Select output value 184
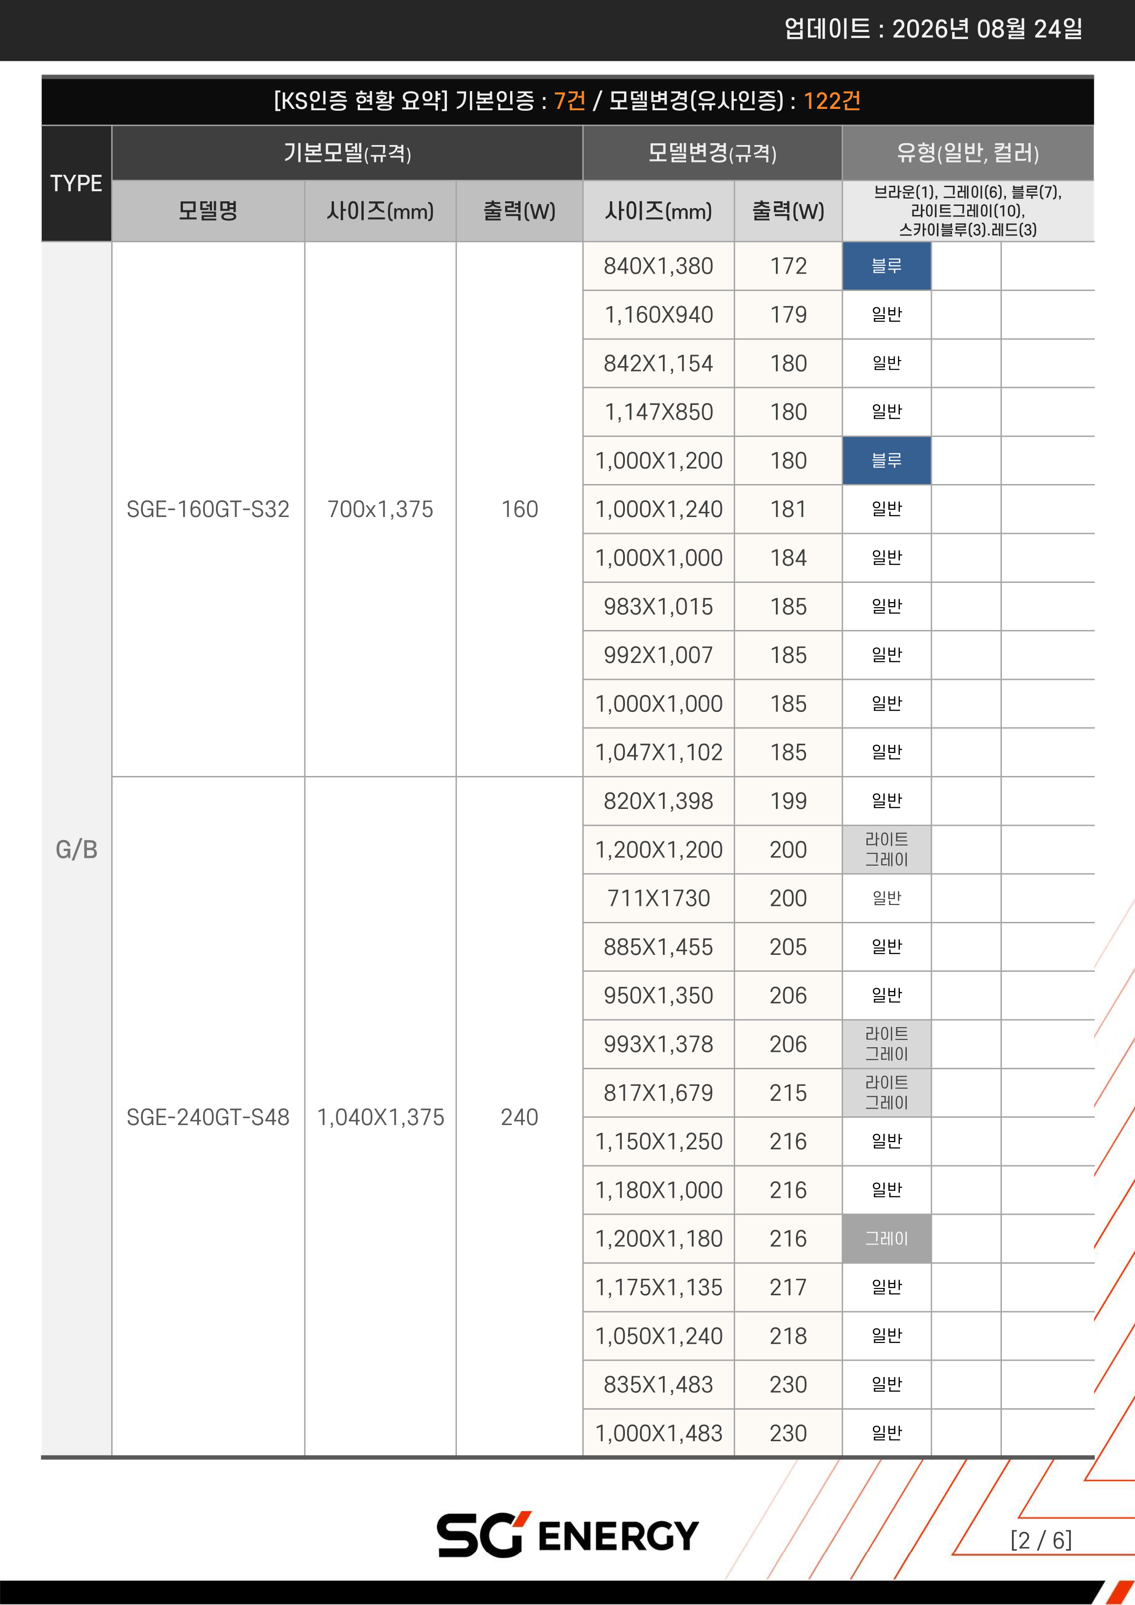The image size is (1135, 1605). point(788,558)
